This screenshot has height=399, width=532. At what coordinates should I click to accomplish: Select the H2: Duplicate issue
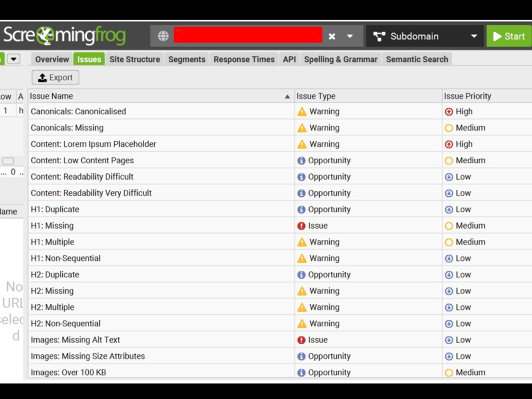pyautogui.click(x=280, y=274)
